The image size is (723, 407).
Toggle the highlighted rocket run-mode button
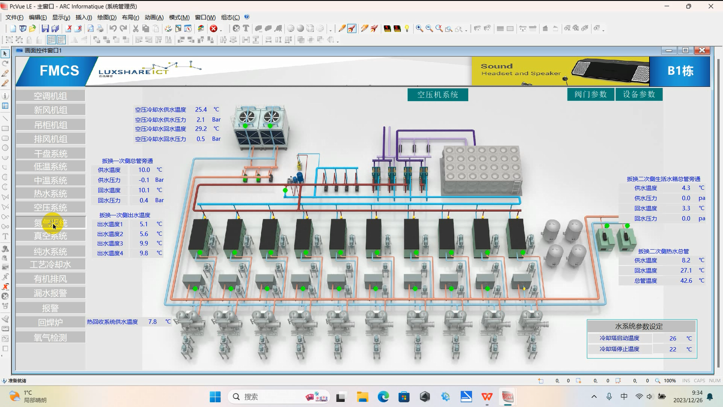pos(352,29)
